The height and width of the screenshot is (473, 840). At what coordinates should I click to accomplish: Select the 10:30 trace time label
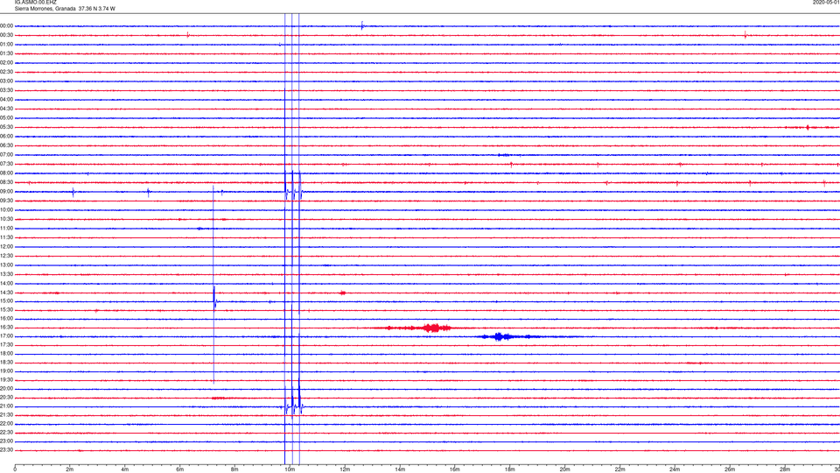coord(7,219)
